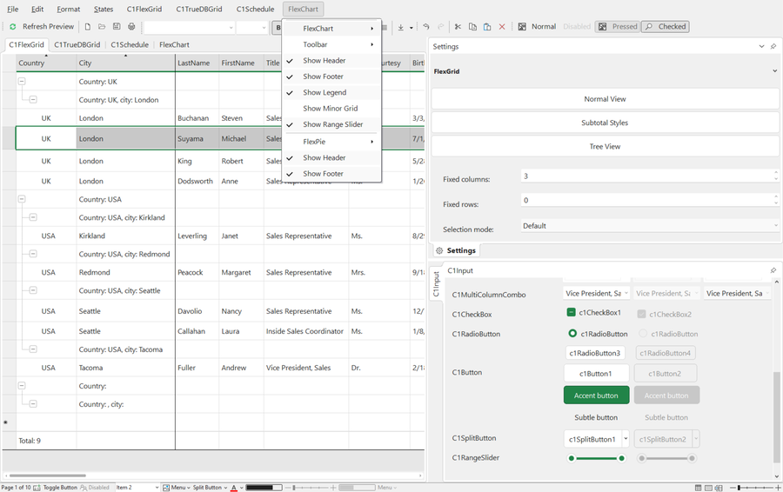Click the Refresh Preview toolbar button
Screen dimensions: 783x492
point(42,26)
